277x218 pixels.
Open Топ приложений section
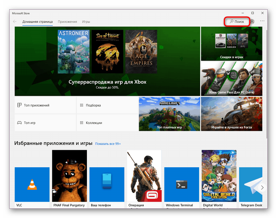tap(45, 105)
